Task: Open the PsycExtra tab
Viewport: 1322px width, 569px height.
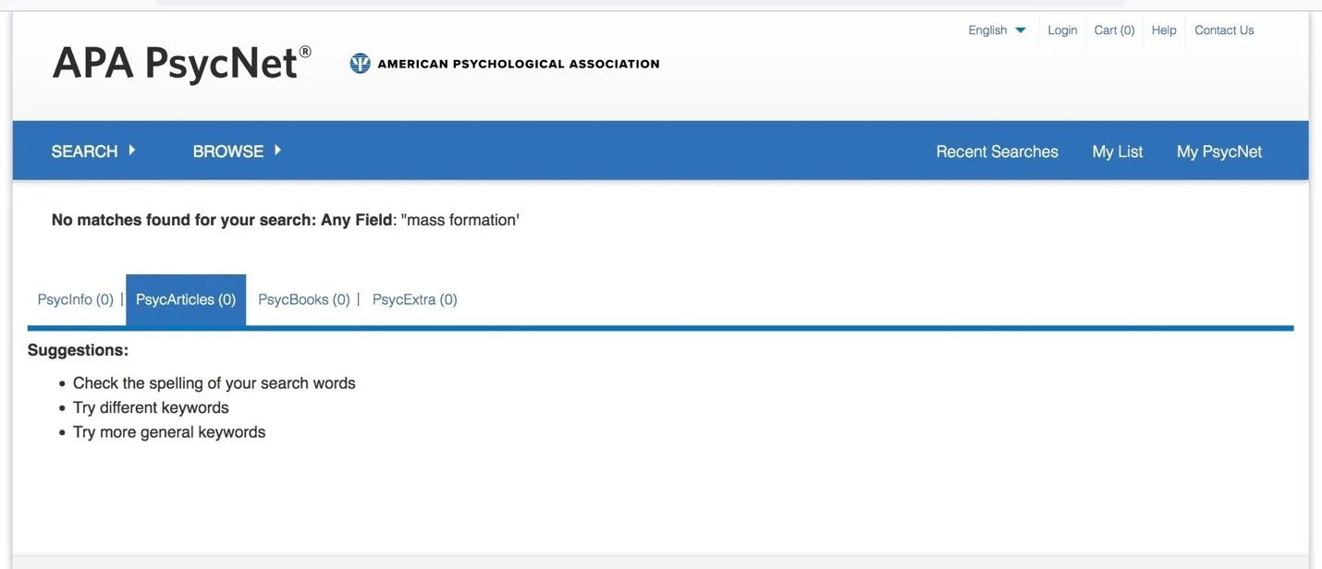Action: (414, 299)
